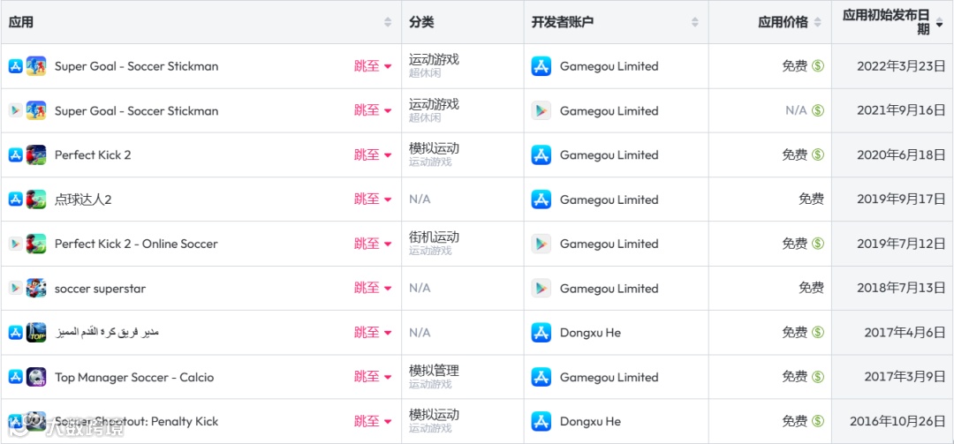Sort by the 应用 column sort arrows

[388, 22]
